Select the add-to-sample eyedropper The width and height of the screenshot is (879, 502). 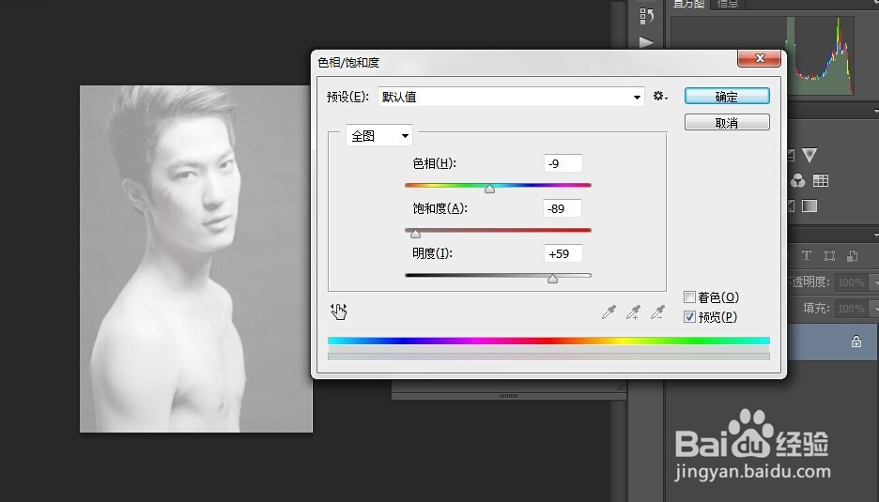pos(634,312)
